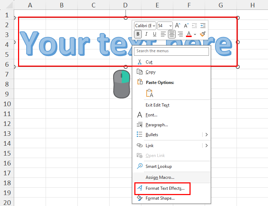Click the Paste Options clipboard icon

tap(140, 82)
